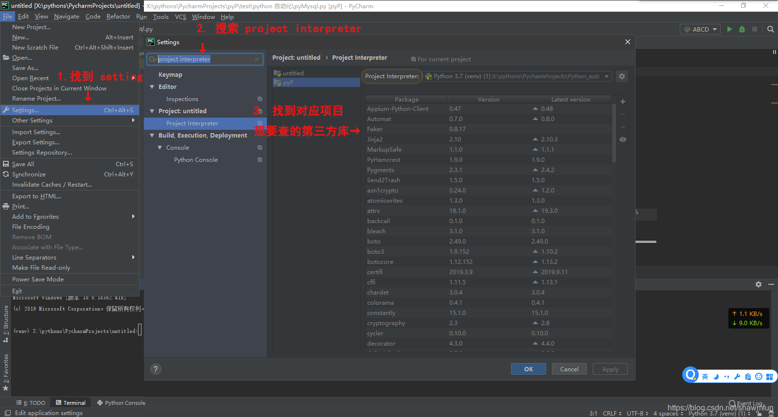Open interpreter gear settings in Settings dialog
The image size is (778, 417).
pos(622,76)
